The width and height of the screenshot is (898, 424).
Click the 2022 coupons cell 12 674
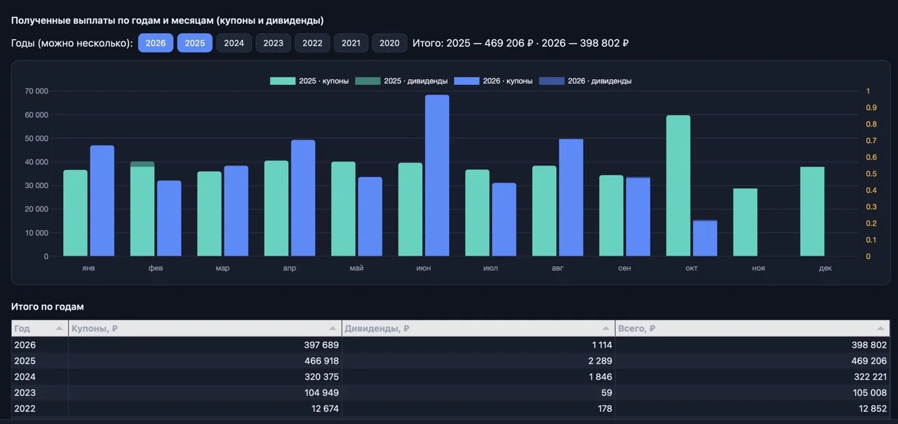[205, 409]
